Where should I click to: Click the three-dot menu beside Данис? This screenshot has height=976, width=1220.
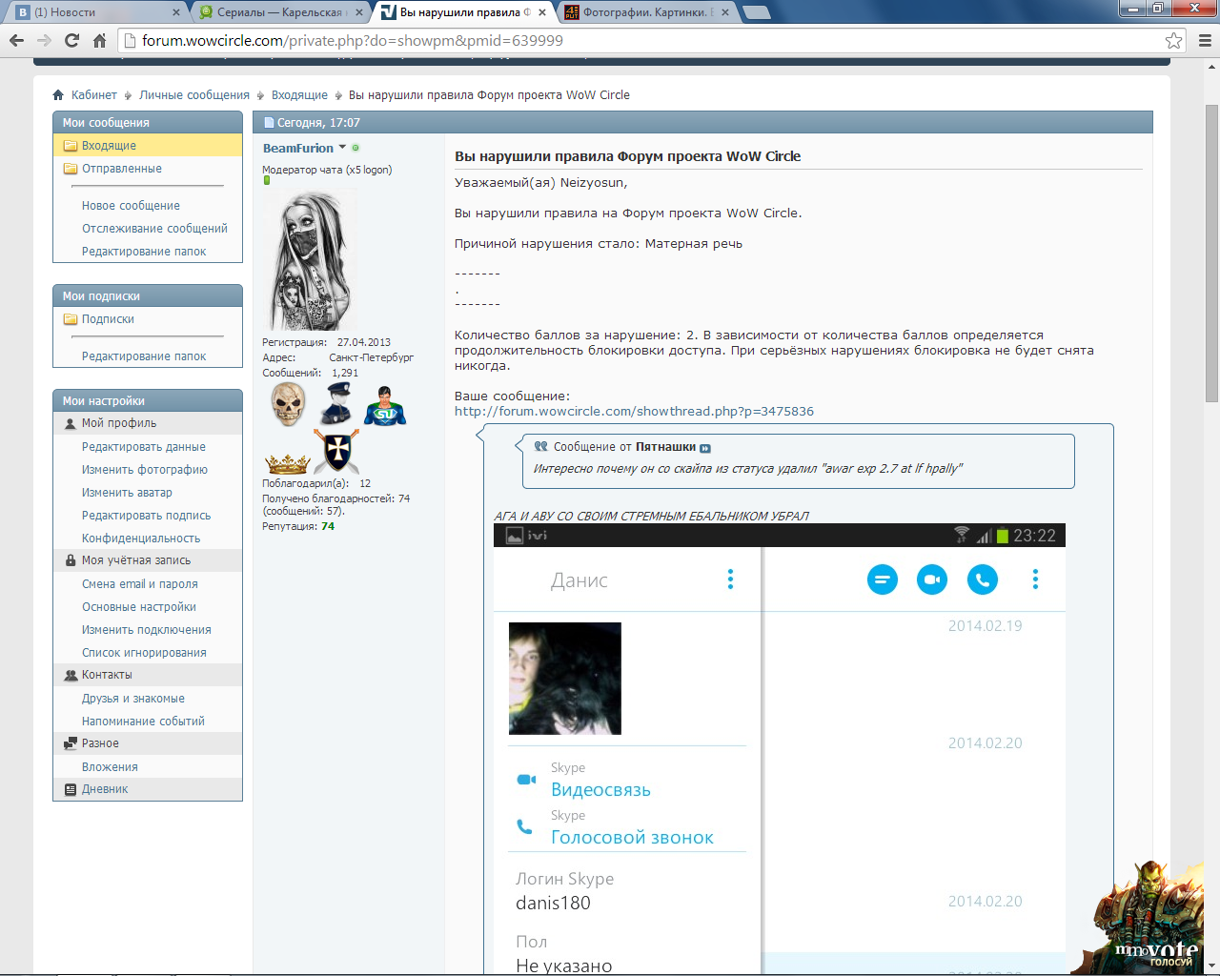click(730, 579)
